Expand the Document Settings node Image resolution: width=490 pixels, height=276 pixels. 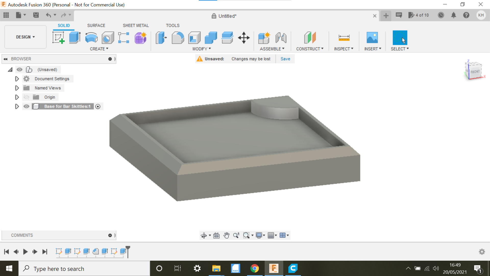coord(17,79)
